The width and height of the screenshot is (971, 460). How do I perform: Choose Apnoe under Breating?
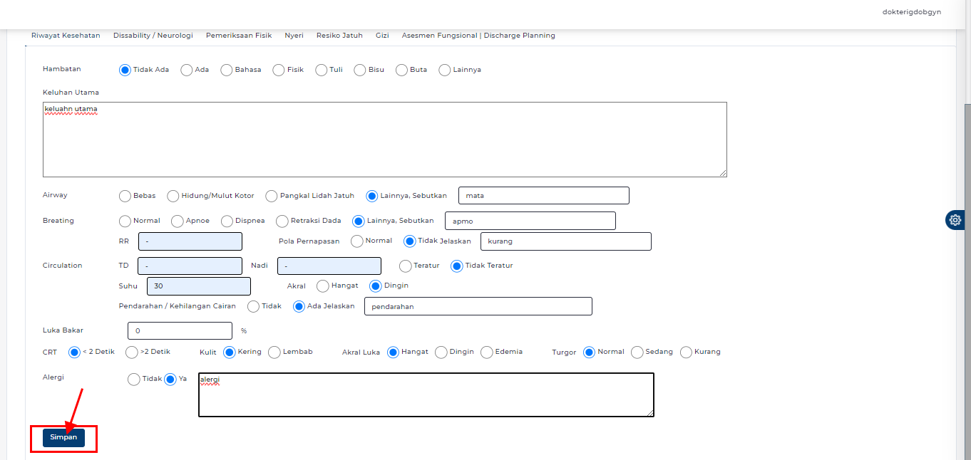[x=175, y=221]
